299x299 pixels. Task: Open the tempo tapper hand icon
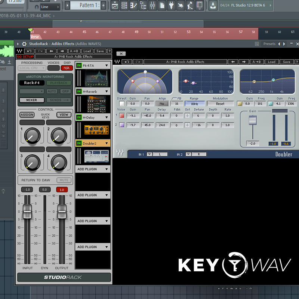[181, 6]
